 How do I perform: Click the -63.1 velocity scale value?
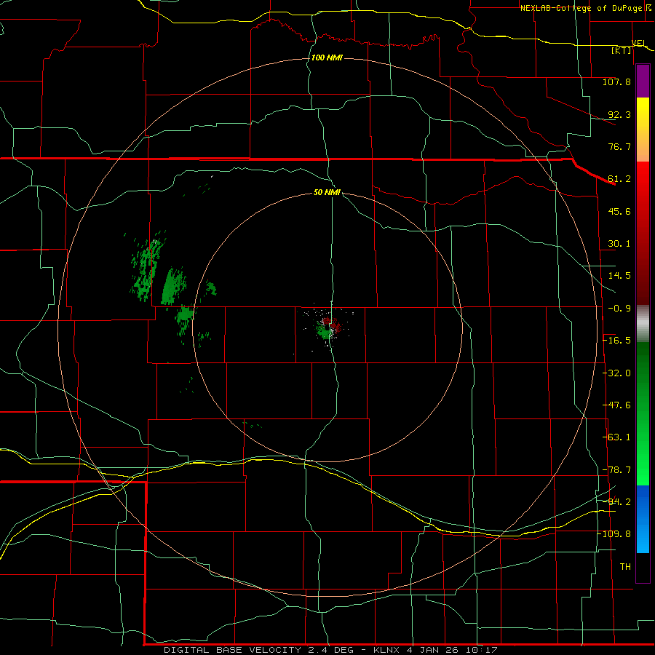point(616,437)
